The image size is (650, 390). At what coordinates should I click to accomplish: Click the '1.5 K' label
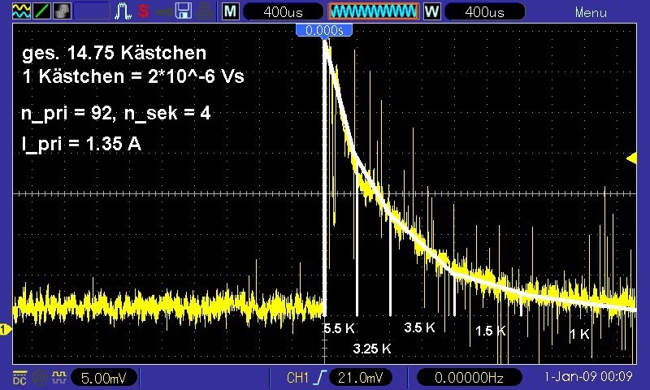491,331
